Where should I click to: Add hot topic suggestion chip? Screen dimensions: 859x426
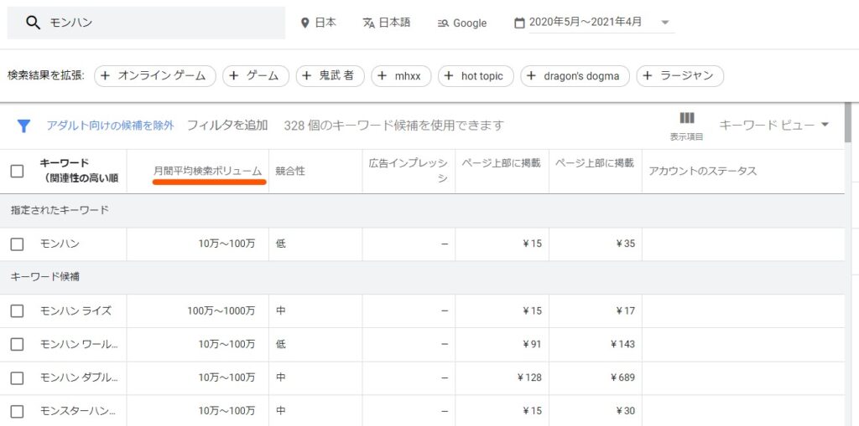pos(476,76)
